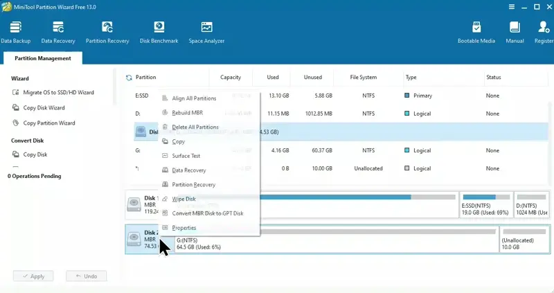
Task: Open Disk Benchmark tool
Action: [x=159, y=32]
